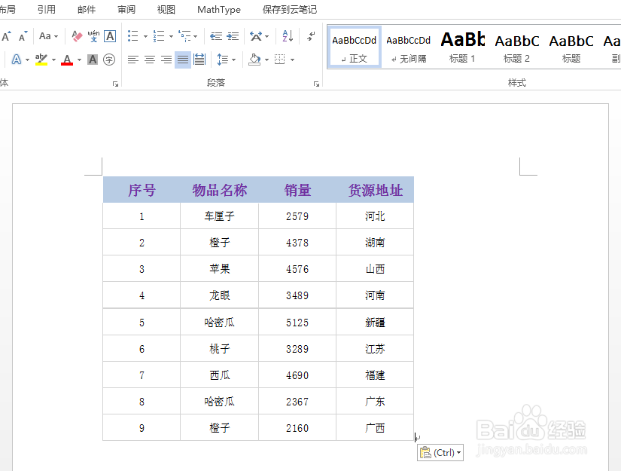
Task: Click the Bullets list icon
Action: (133, 36)
